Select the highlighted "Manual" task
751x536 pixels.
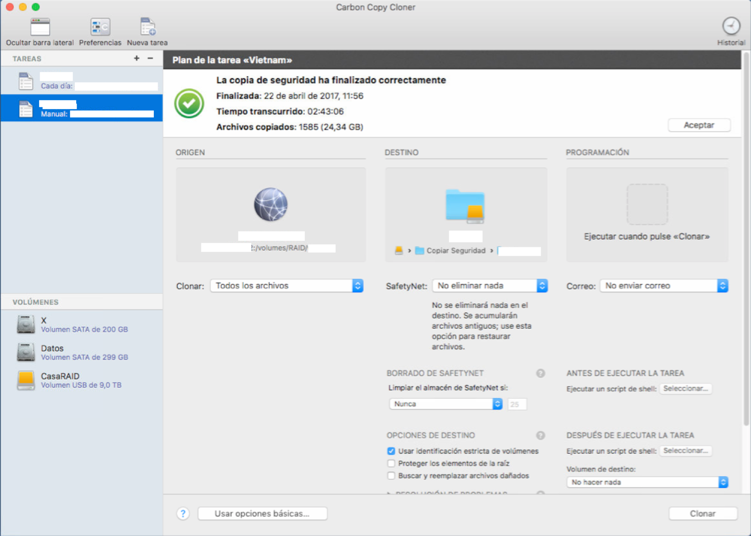pyautogui.click(x=81, y=108)
